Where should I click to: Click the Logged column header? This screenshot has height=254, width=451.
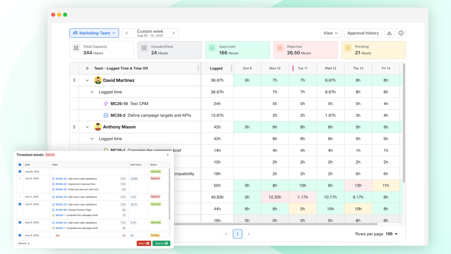click(216, 68)
